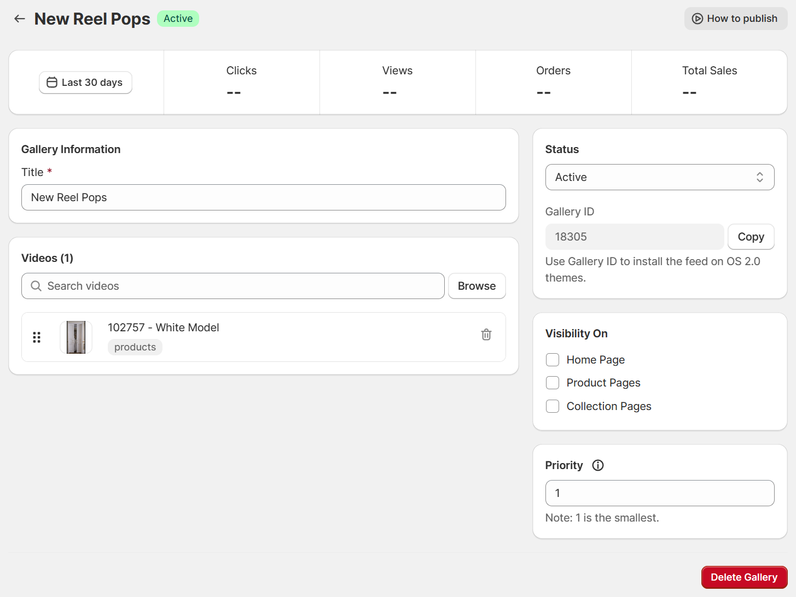Check the Collection Pages checkbox
Viewport: 796px width, 597px height.
click(553, 406)
